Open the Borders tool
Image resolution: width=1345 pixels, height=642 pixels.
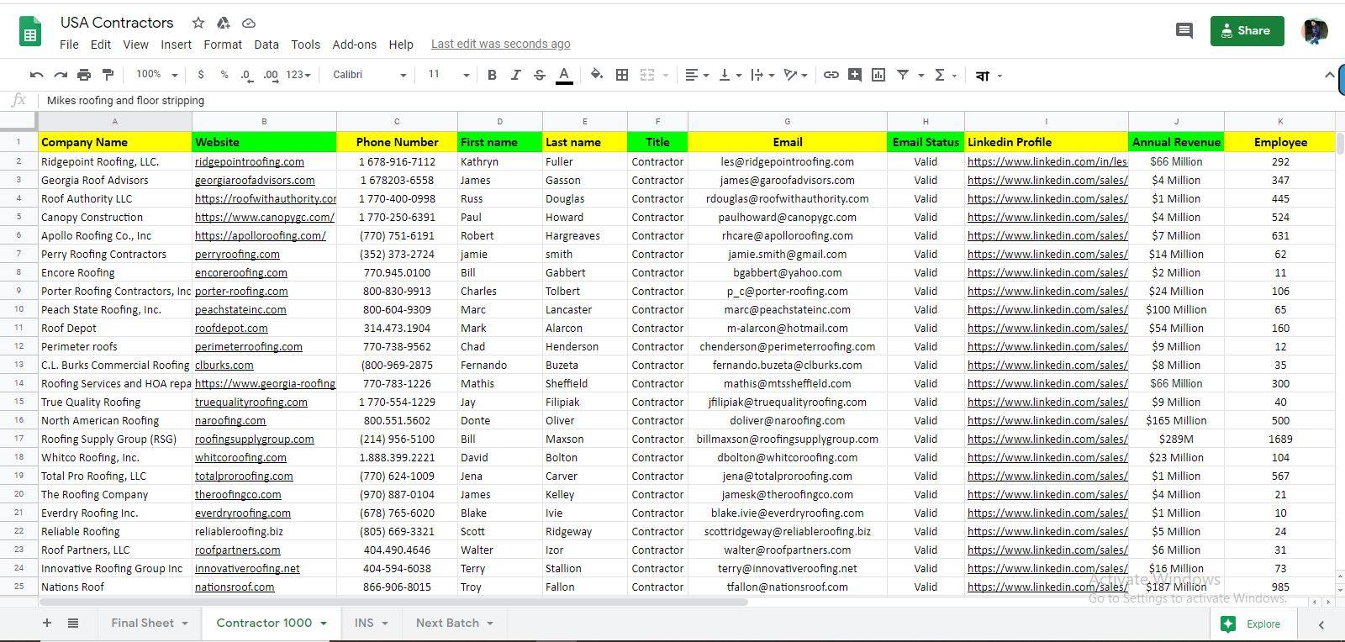click(x=622, y=75)
